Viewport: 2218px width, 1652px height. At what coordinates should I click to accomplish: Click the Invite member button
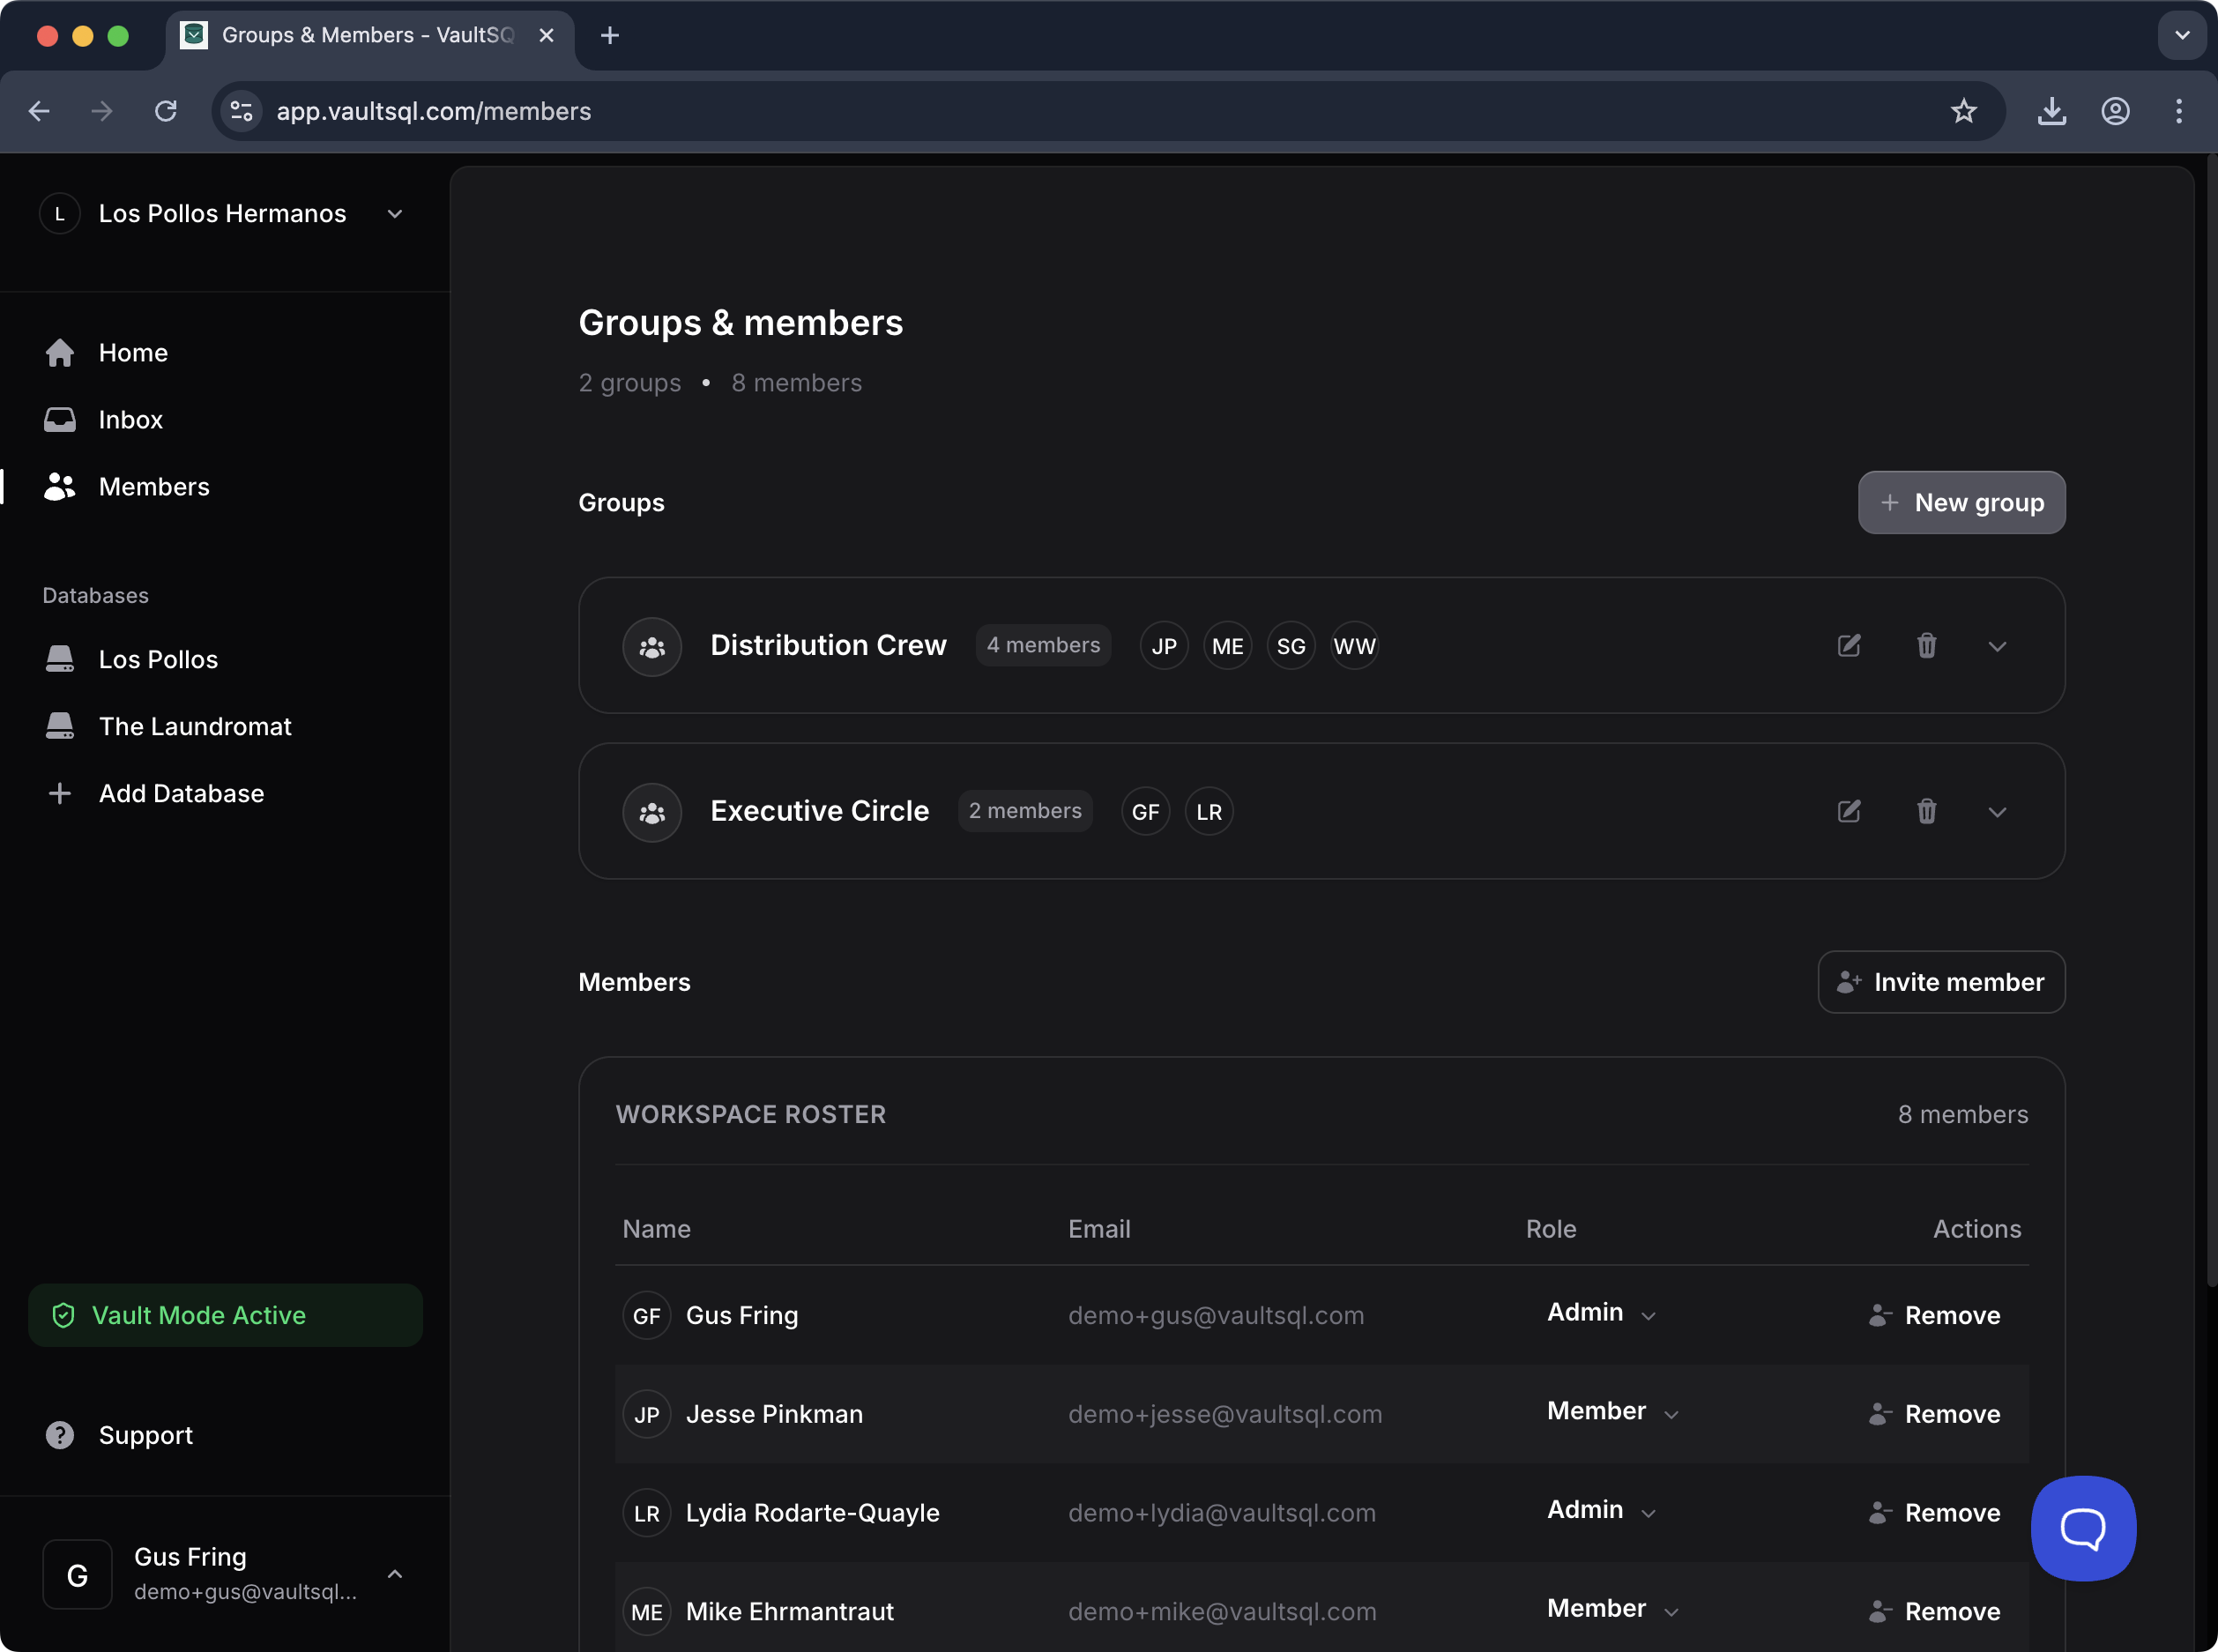pos(1941,982)
